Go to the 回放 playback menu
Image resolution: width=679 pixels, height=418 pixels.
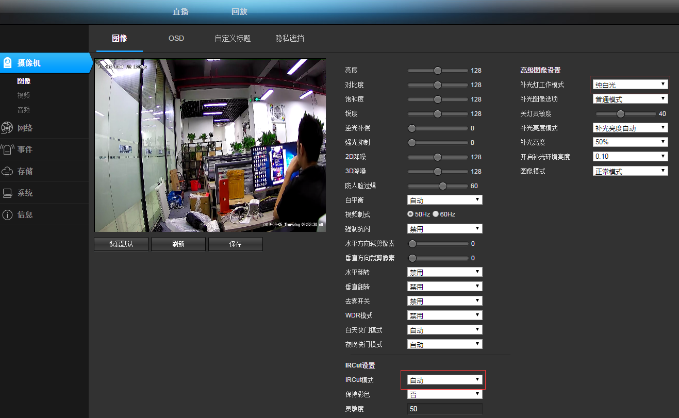pos(239,12)
